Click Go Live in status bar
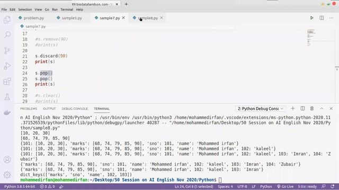Viewport: 339px width, 190px height. click(286, 186)
